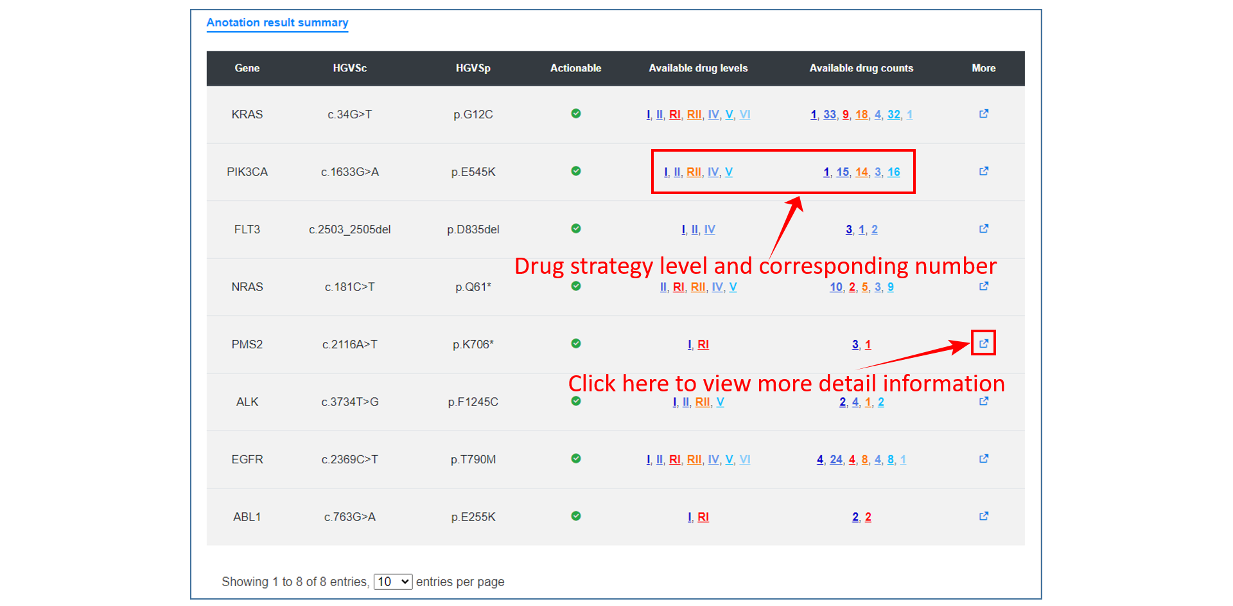The image size is (1233, 606).
Task: Click 'Showing 1 to 8 of 8 entries' text
Action: click(x=295, y=582)
